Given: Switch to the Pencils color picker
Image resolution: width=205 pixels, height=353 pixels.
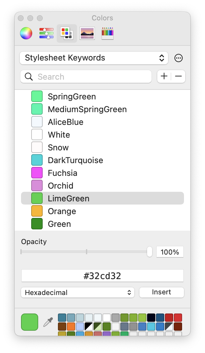Looking at the screenshot, I should pyautogui.click(x=108, y=33).
